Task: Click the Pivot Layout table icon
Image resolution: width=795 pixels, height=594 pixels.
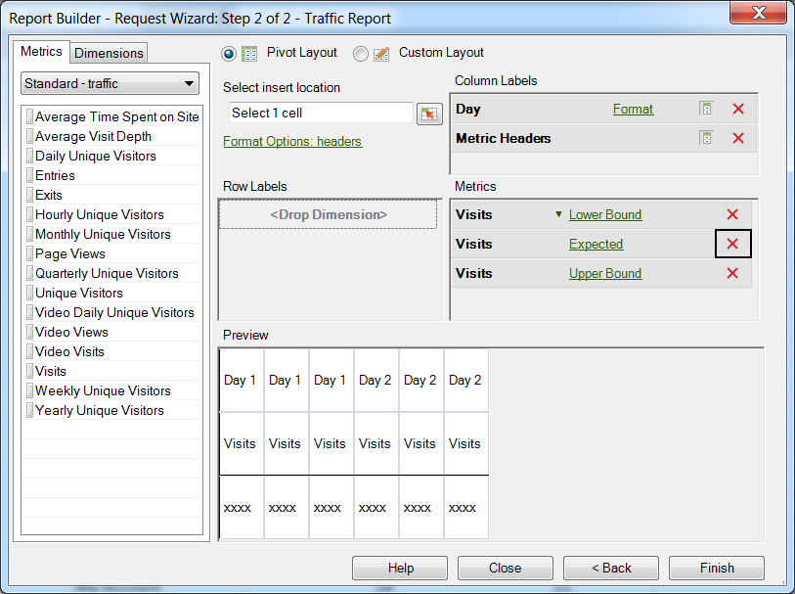Action: 249,53
